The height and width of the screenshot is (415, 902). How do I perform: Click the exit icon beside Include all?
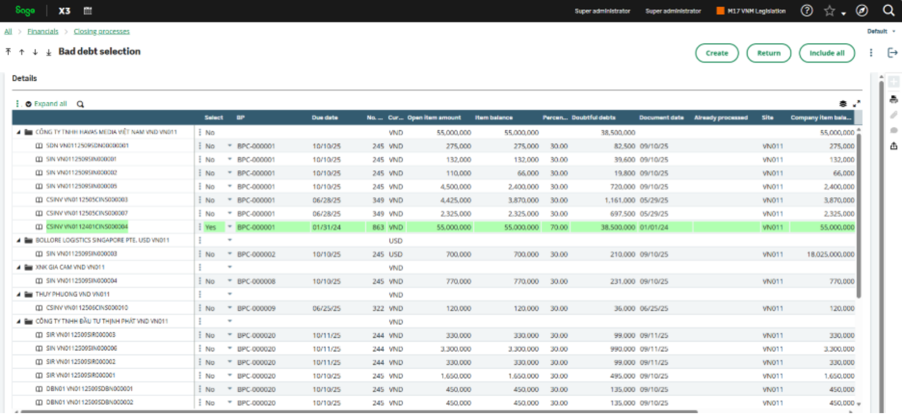[892, 53]
